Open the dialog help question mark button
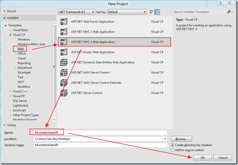 pos(221,3)
